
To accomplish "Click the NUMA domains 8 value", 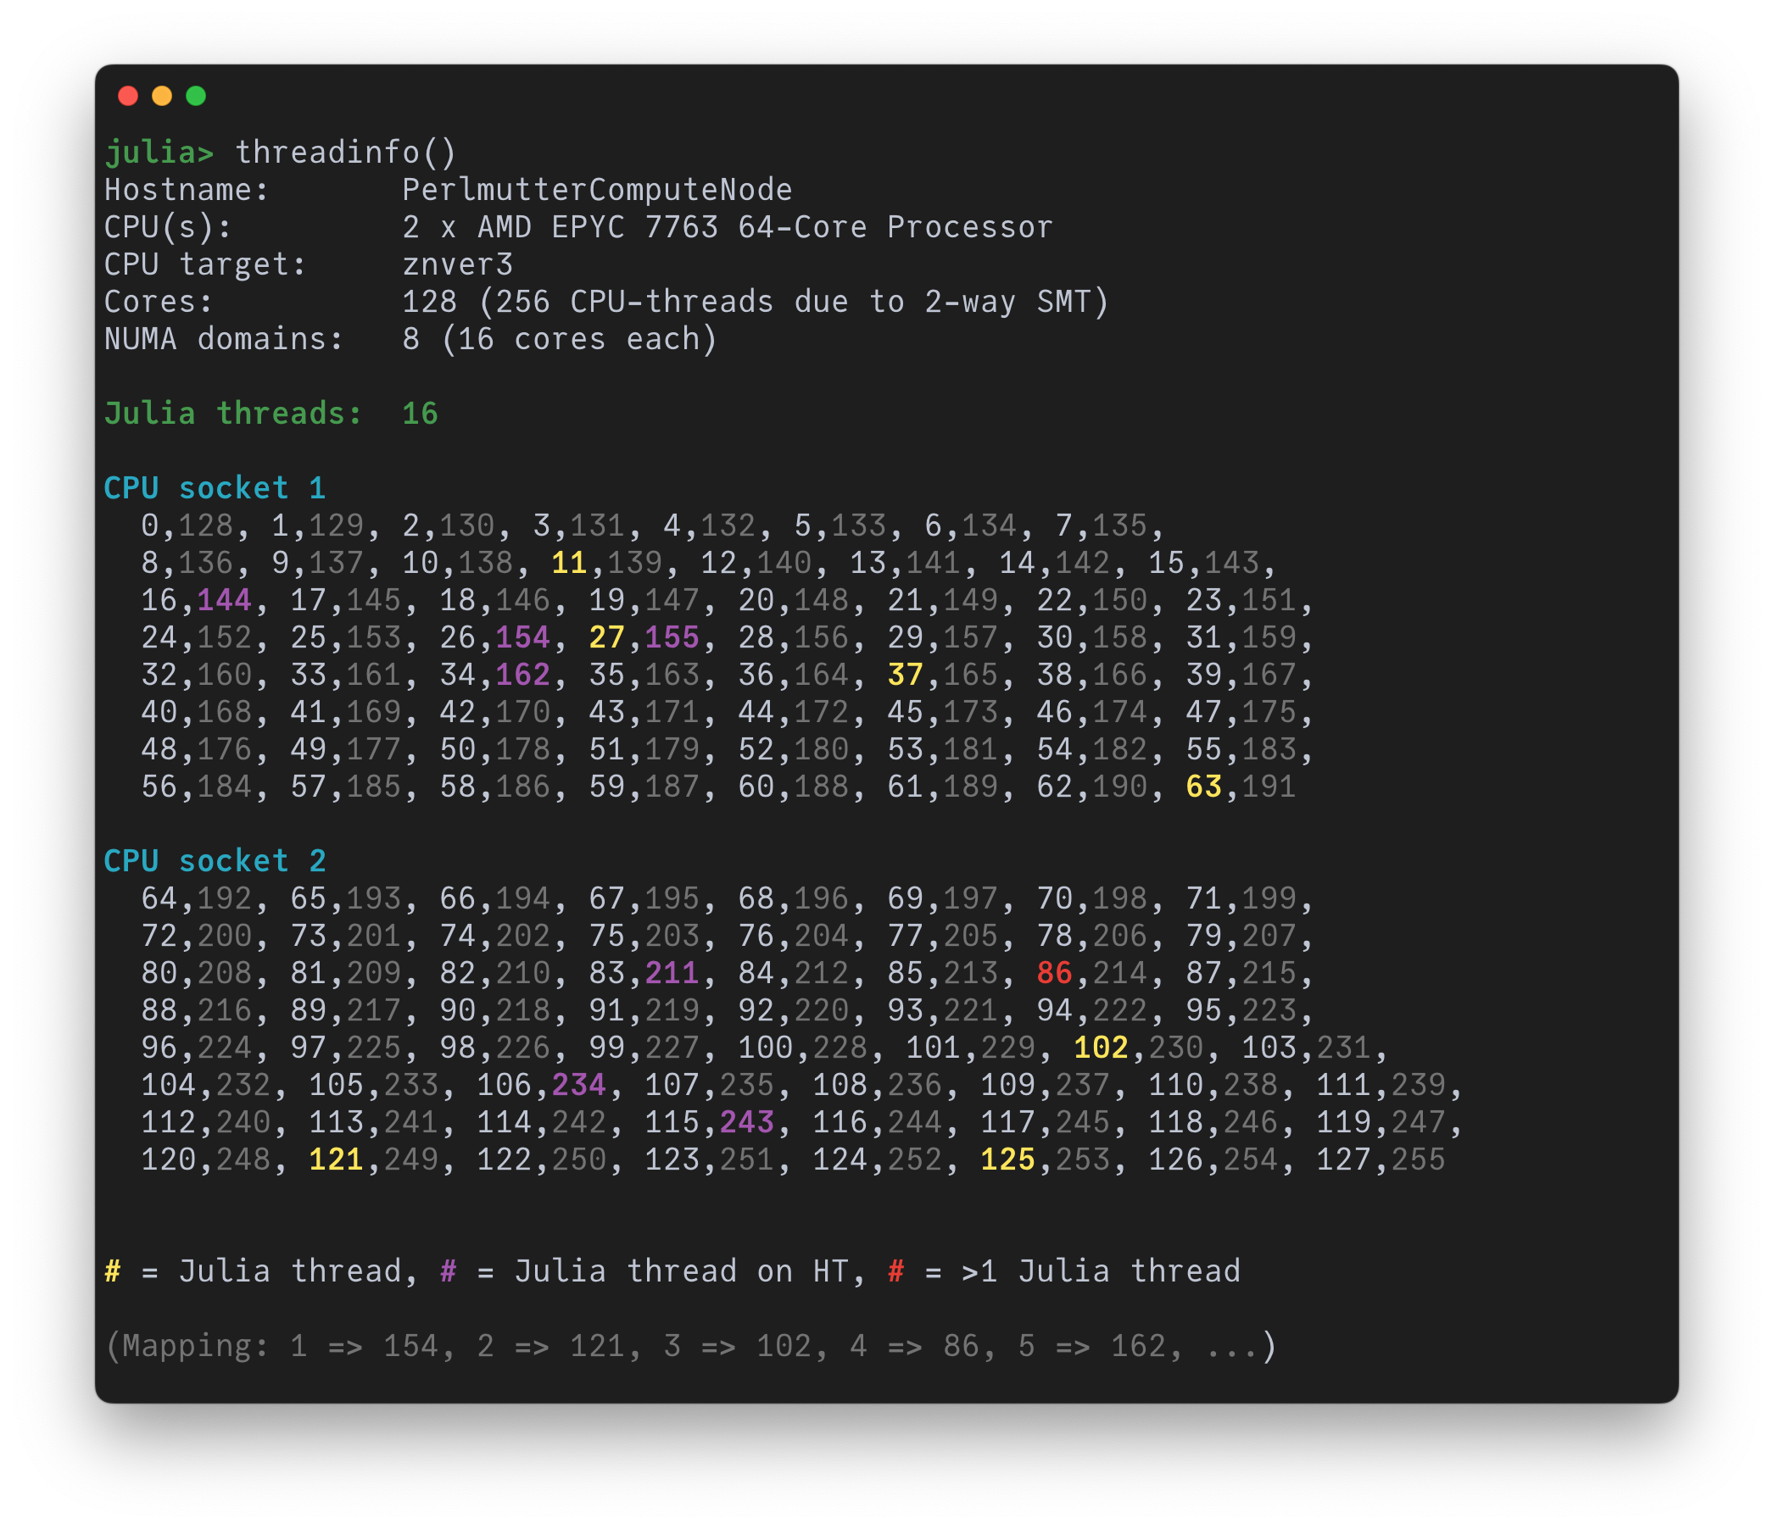I will tap(411, 340).
